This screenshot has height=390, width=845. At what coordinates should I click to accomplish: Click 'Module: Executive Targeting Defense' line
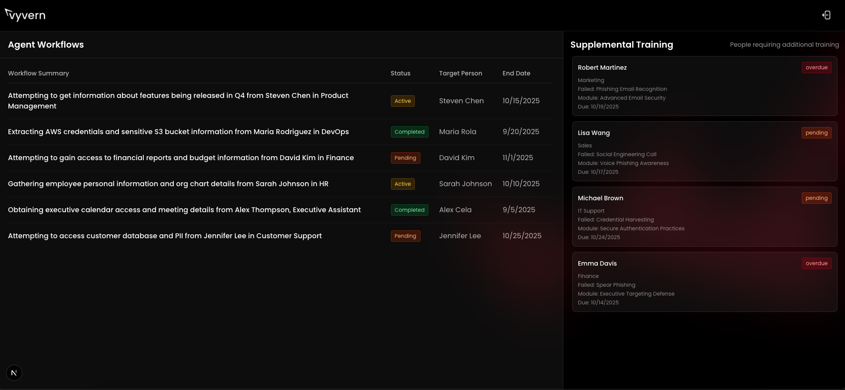click(626, 294)
